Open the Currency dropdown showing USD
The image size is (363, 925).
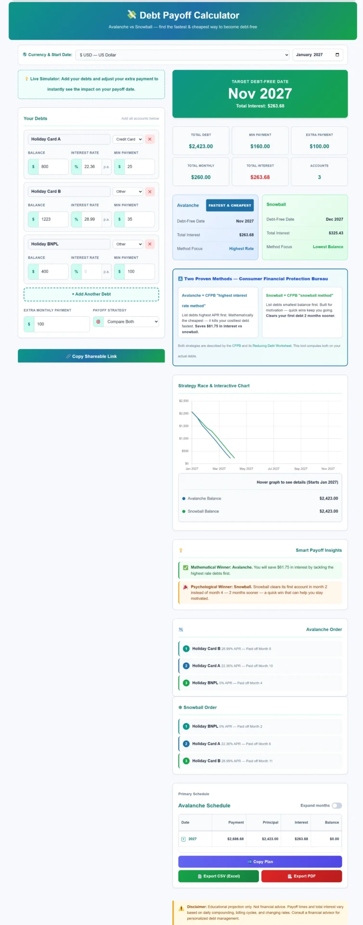coord(182,55)
